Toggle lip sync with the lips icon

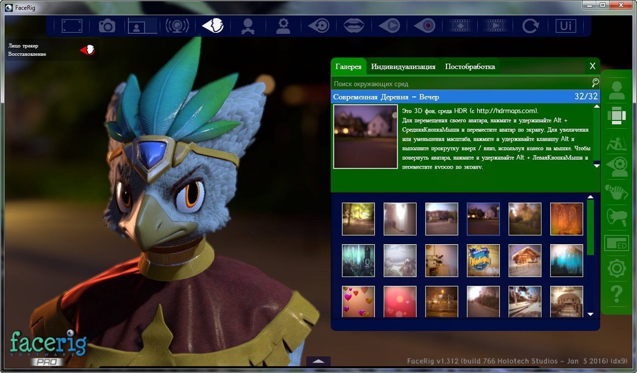pyautogui.click(x=354, y=26)
